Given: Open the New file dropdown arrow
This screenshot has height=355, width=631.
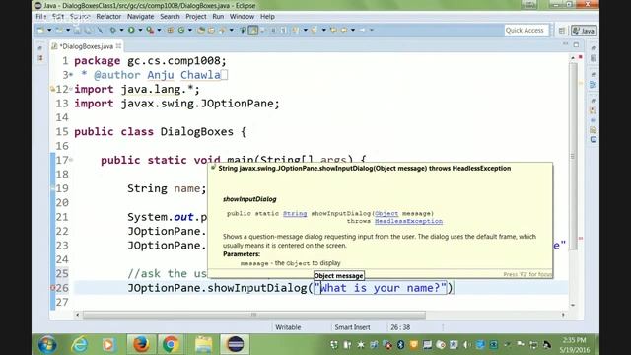Looking at the screenshot, I should click(49, 30).
